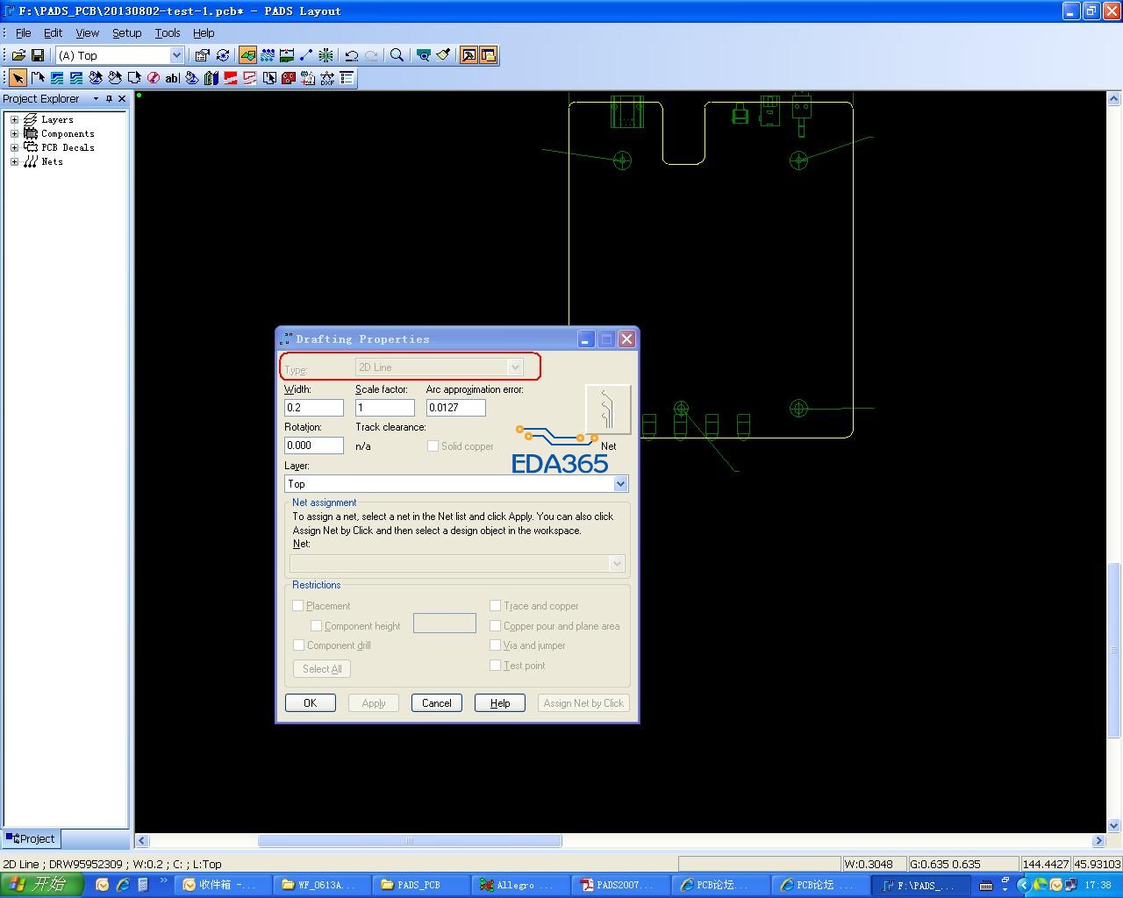Expand the Components tree node
This screenshot has width=1123, height=898.
14,134
